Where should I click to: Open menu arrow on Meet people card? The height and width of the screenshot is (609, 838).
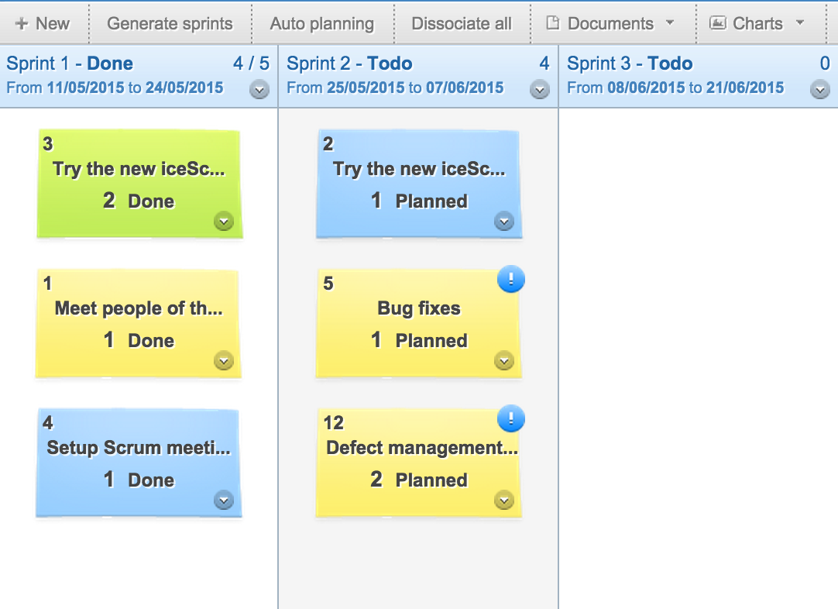point(224,361)
